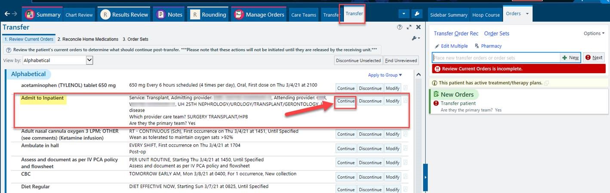
Task: Open help question mark icon in Transfer header
Action: tap(400, 27)
